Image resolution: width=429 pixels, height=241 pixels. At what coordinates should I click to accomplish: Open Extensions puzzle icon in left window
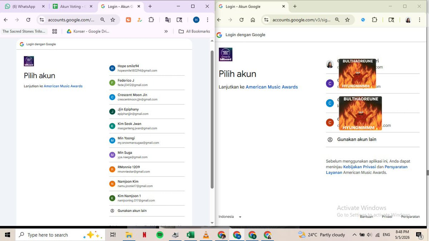(151, 20)
